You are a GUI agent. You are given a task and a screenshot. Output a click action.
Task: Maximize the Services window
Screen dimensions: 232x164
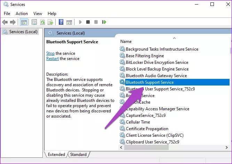click(212, 4)
